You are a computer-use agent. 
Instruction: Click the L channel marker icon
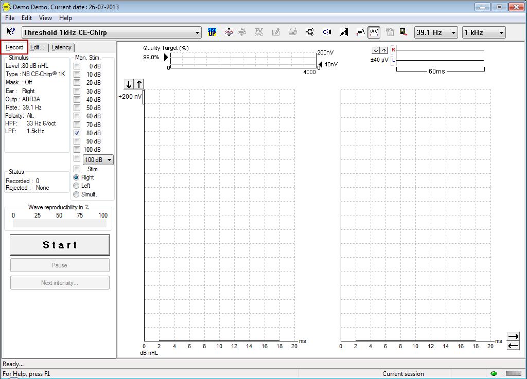tap(393, 61)
